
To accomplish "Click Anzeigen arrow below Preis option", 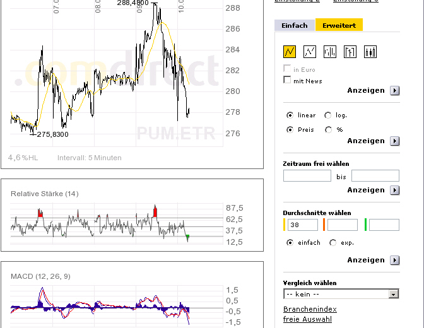I will click(394, 141).
